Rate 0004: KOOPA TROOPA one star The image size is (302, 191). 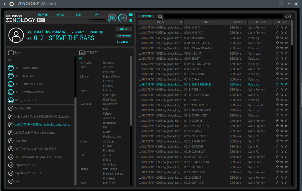pyautogui.click(x=277, y=43)
